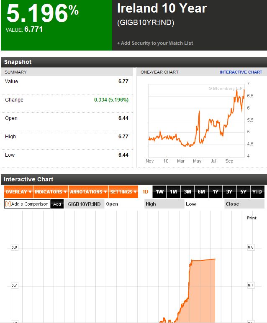The width and height of the screenshot is (267, 323).
Task: Click the (GIGB10YR:IND) ticker under title
Action: [x=146, y=23]
